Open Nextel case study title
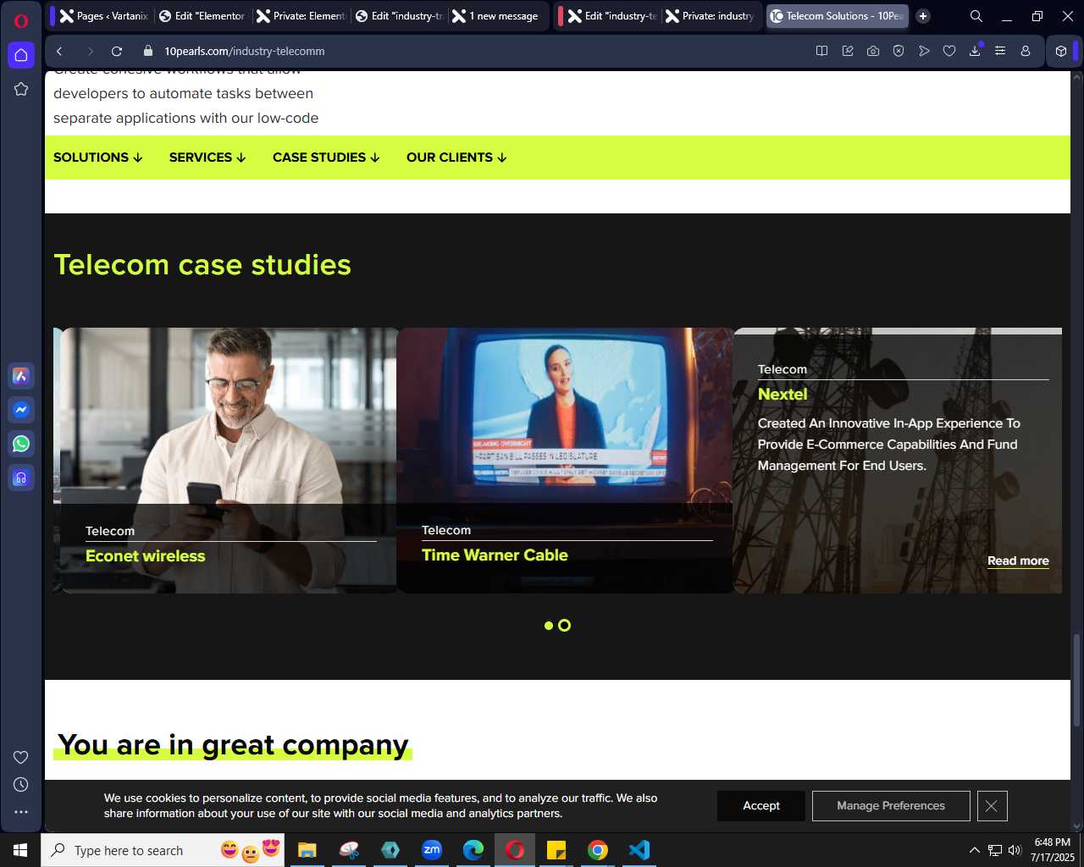The width and height of the screenshot is (1084, 867). (783, 395)
